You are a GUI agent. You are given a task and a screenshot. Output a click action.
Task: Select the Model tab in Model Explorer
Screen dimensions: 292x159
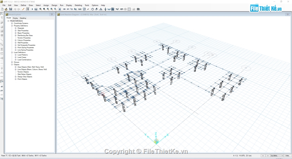pos(9,18)
